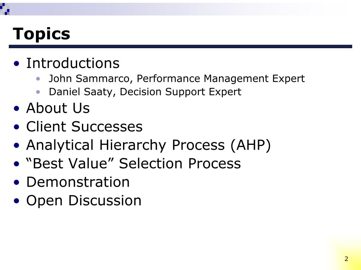The image size is (361, 270).
Task: Click the Client Successes bullet
Action: [84, 127]
